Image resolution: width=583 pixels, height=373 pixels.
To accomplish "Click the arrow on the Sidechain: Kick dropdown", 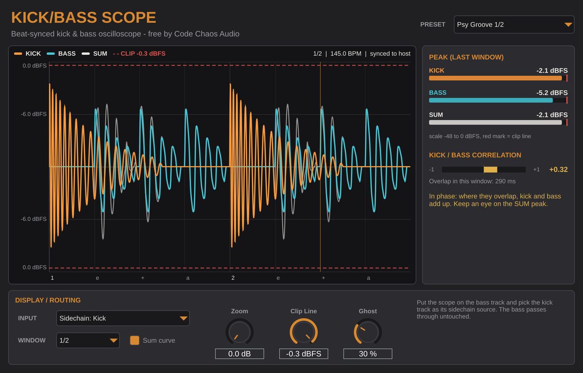I will click(184, 319).
